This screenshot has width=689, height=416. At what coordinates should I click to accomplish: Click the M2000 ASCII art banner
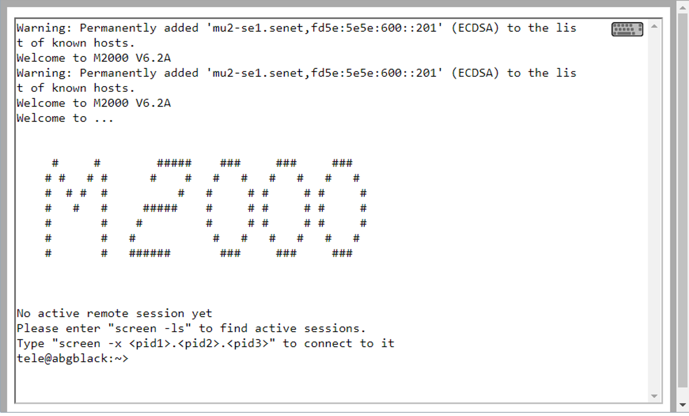point(206,208)
